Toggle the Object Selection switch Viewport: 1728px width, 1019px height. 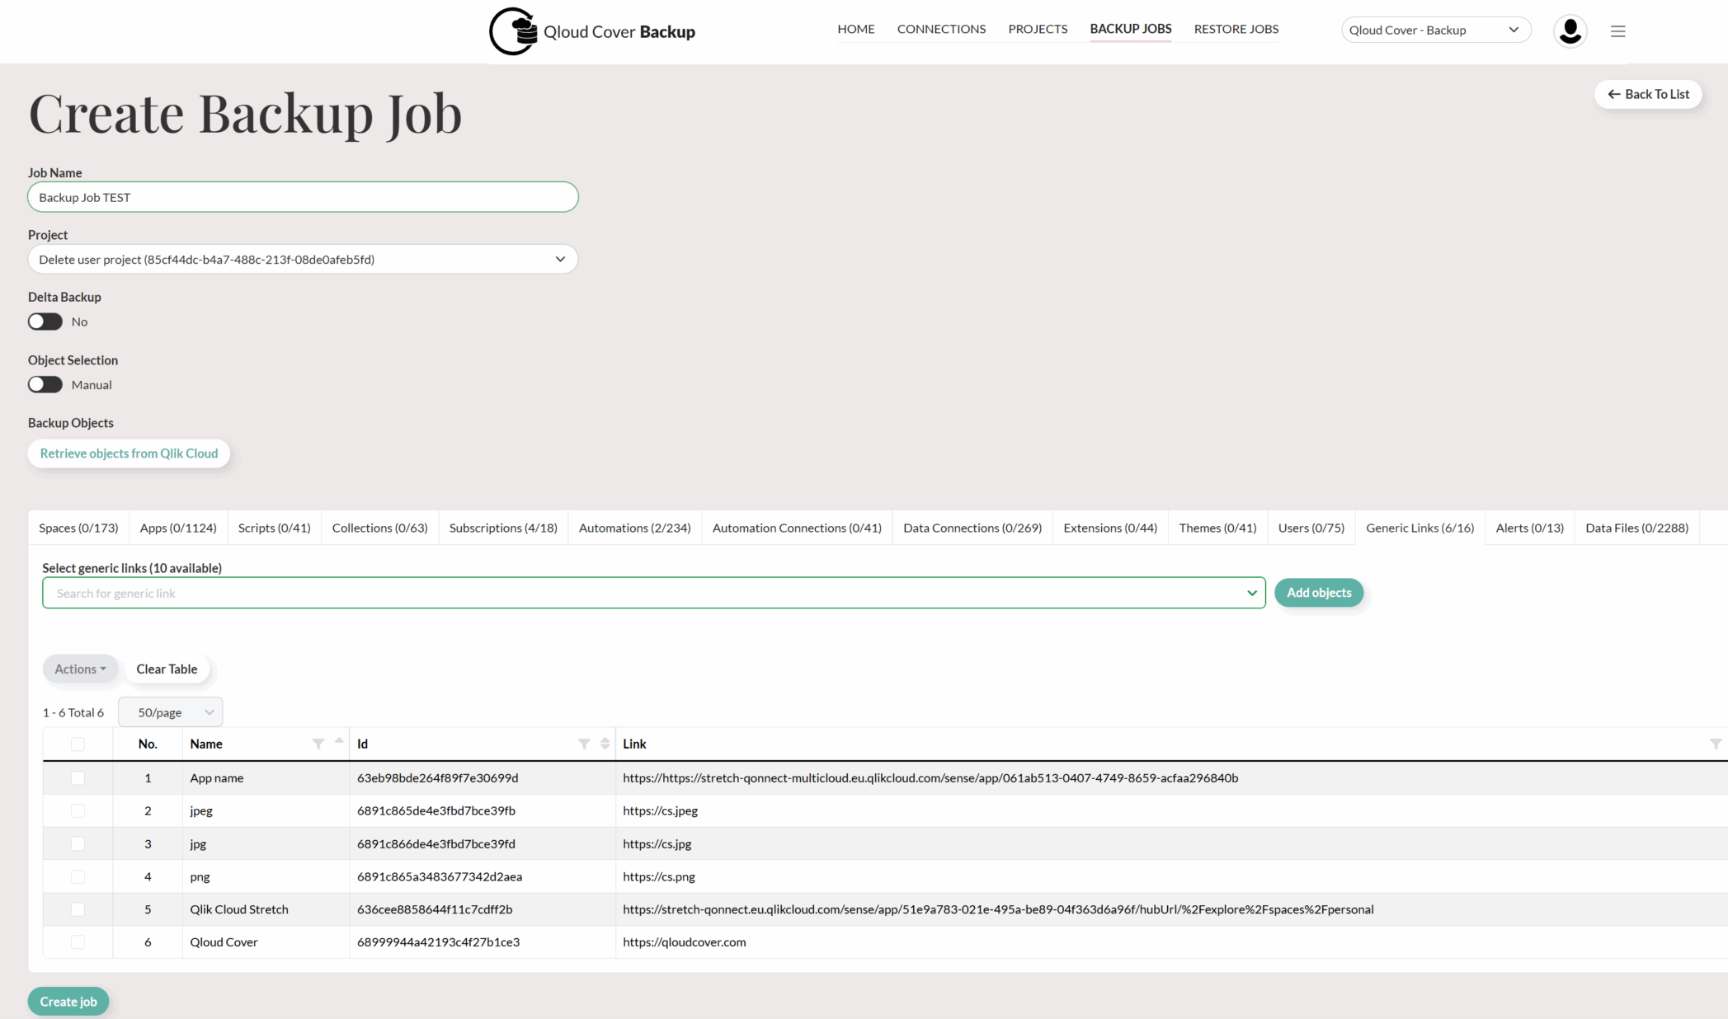click(45, 385)
